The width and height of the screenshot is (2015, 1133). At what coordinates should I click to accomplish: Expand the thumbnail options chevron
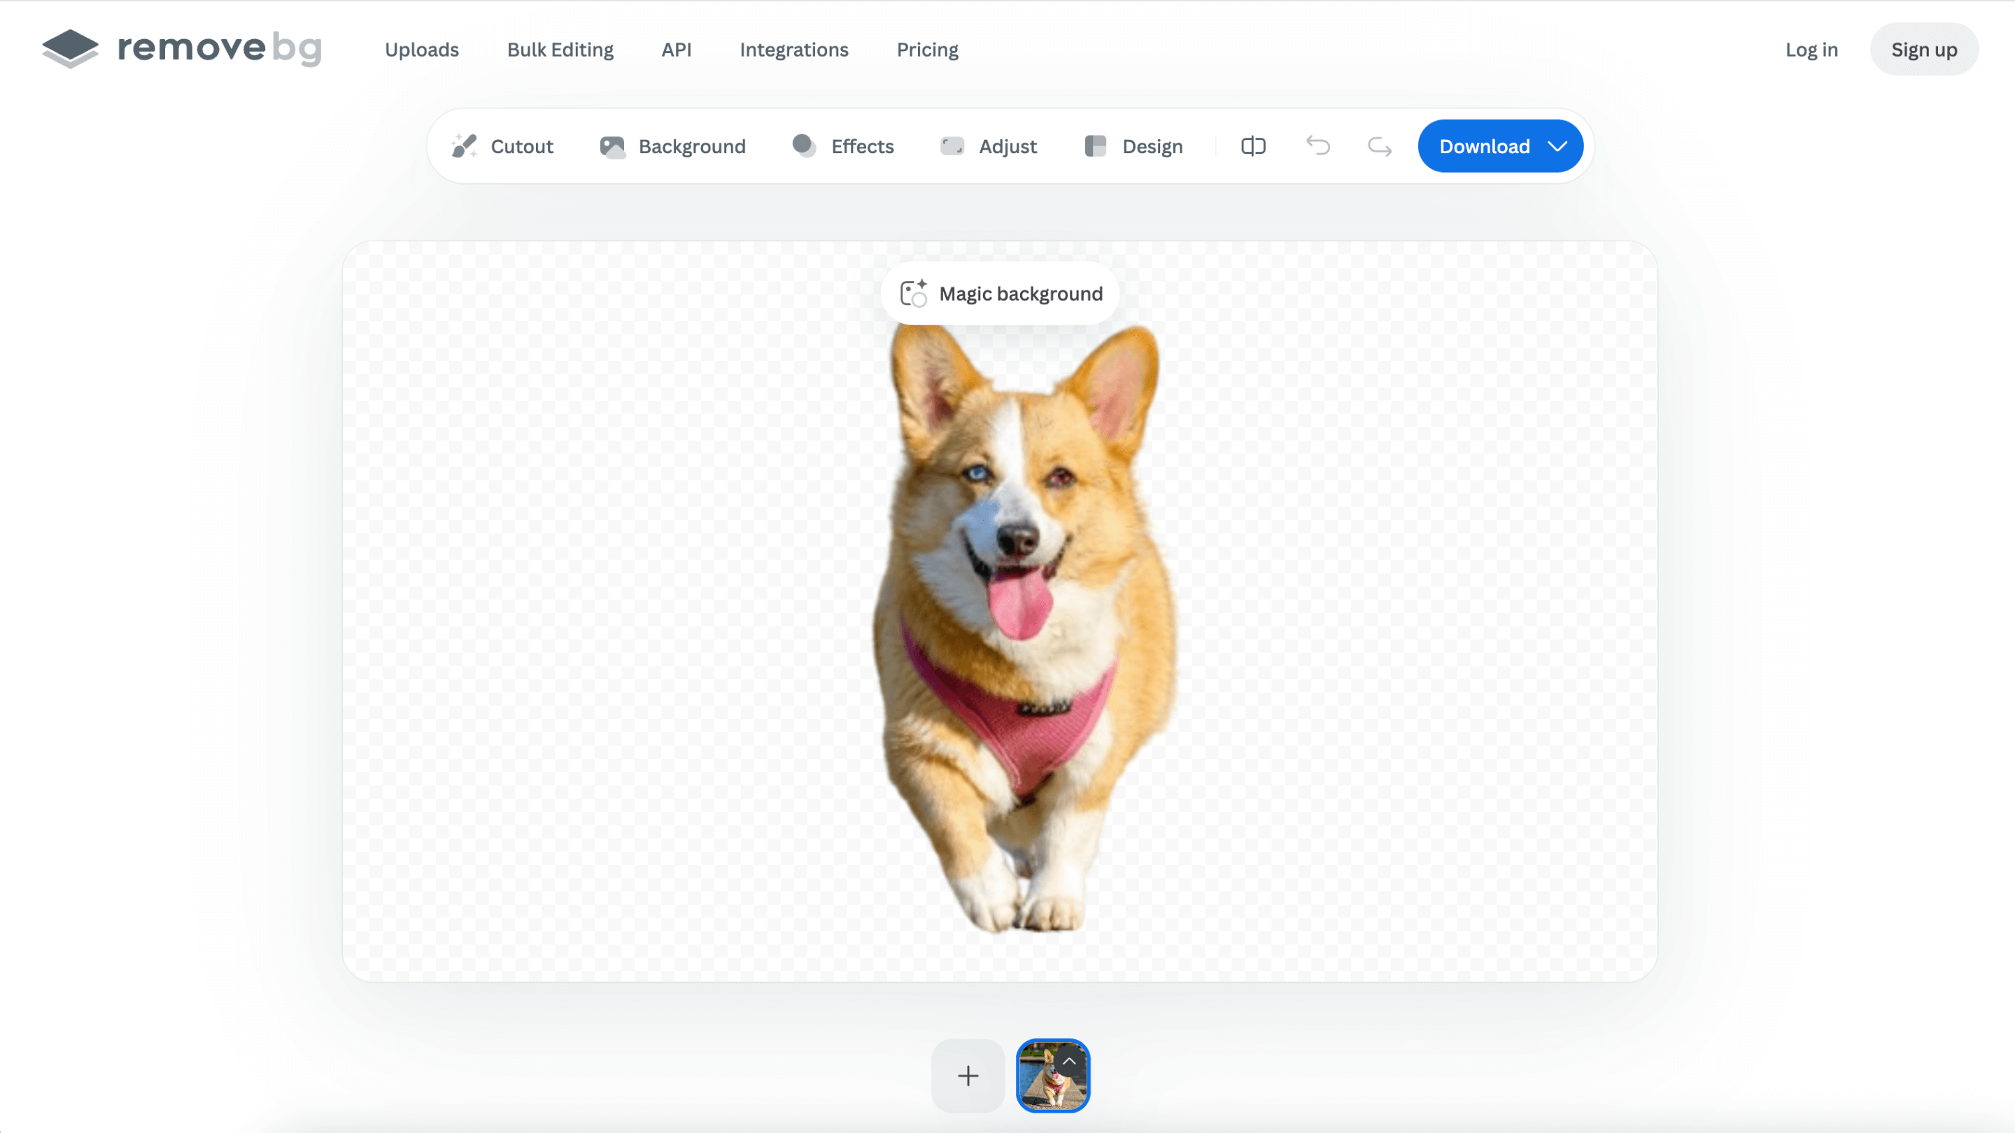coord(1069,1061)
